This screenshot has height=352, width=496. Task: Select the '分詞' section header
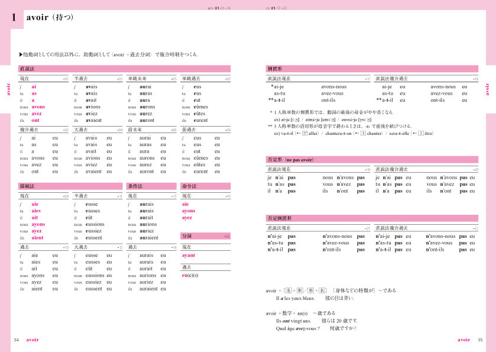[x=205, y=236]
